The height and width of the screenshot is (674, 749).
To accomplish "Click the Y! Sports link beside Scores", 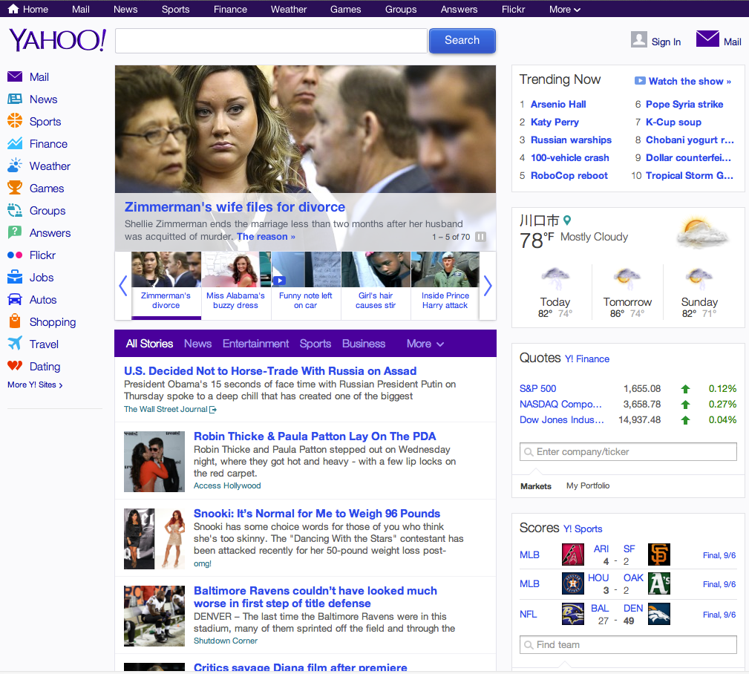I will (583, 529).
